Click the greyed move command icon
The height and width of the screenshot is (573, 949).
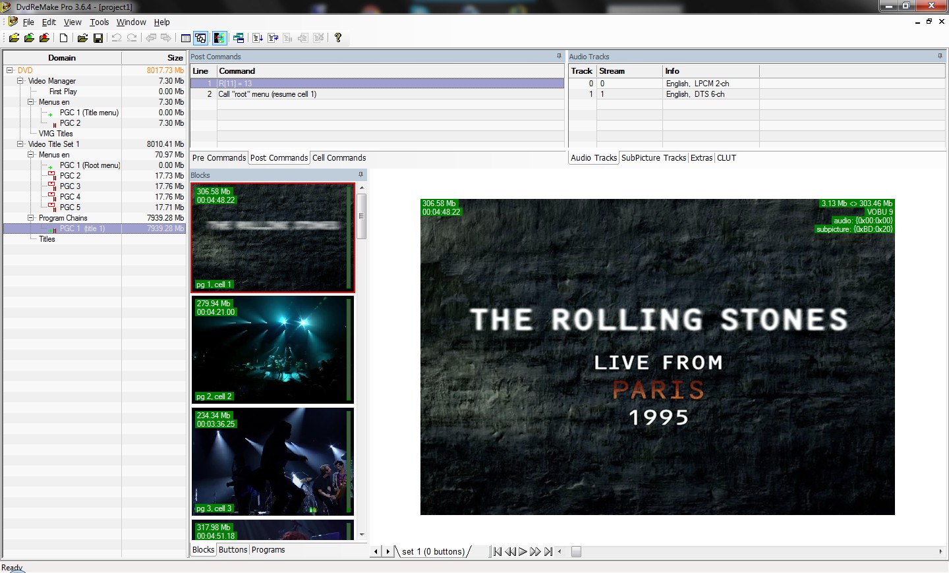(x=303, y=38)
